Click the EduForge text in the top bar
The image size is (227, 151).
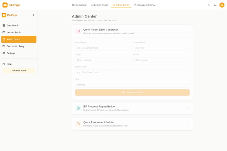coord(14,5)
